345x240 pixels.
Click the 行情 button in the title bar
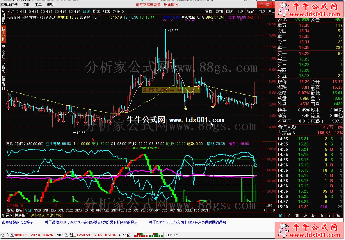[x=265, y=5]
